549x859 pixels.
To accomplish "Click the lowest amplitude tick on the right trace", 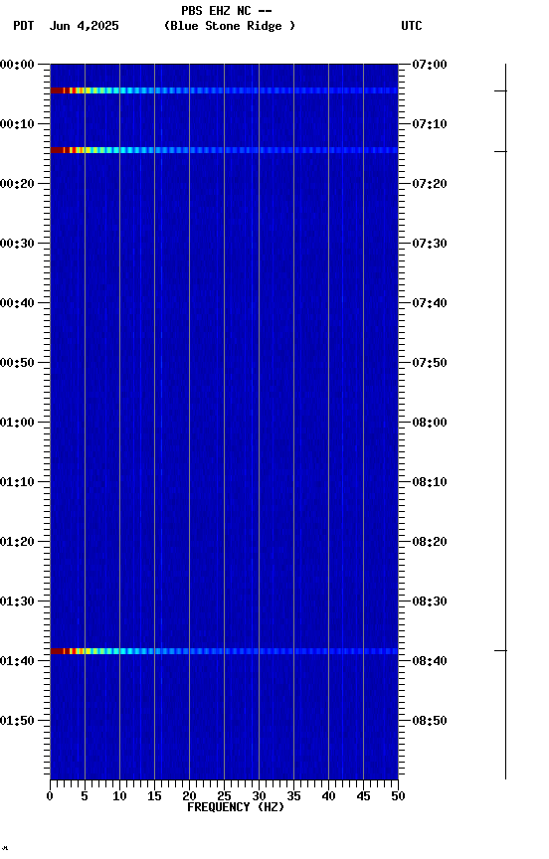I will pos(500,651).
